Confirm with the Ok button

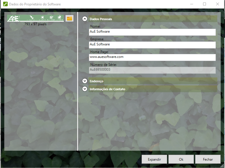pos(181,159)
